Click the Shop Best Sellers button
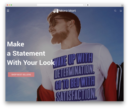 21,74
